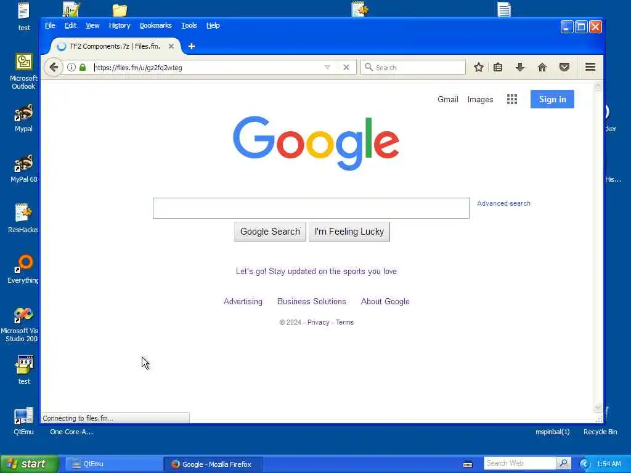Select the Everything desktop icon
The height and width of the screenshot is (473, 631).
(23, 269)
